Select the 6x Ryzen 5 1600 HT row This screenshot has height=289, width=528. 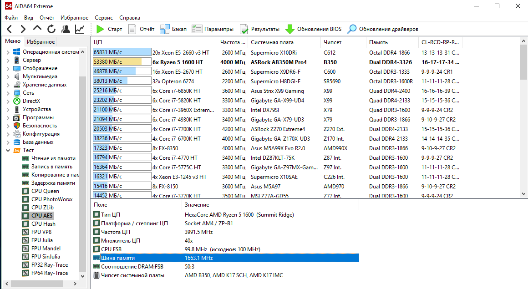276,62
